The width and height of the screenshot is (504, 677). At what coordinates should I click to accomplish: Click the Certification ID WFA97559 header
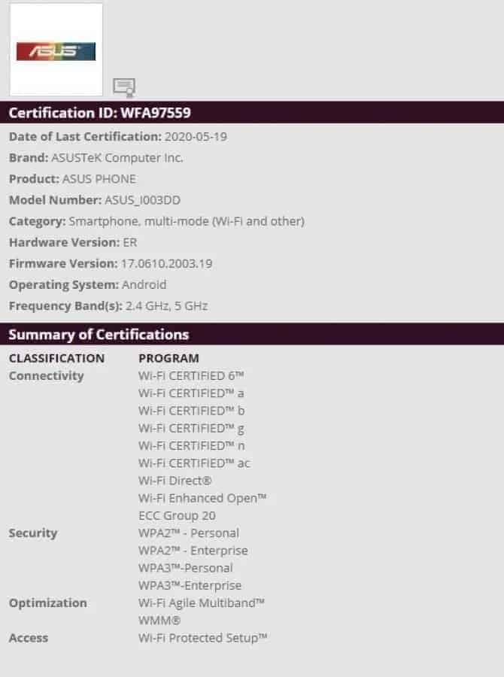[99, 113]
